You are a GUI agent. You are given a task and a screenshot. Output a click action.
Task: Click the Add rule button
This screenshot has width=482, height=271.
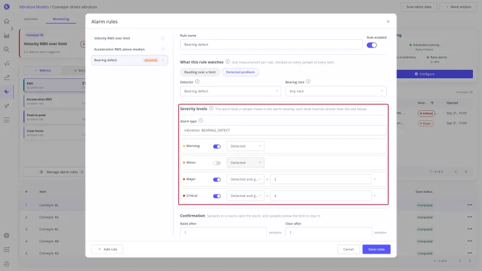tap(107, 249)
